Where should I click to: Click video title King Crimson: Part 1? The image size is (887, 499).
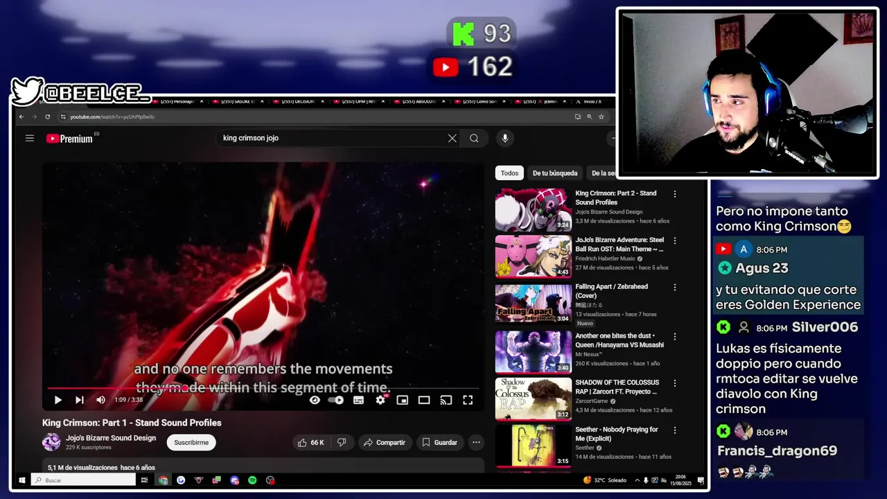tap(132, 423)
